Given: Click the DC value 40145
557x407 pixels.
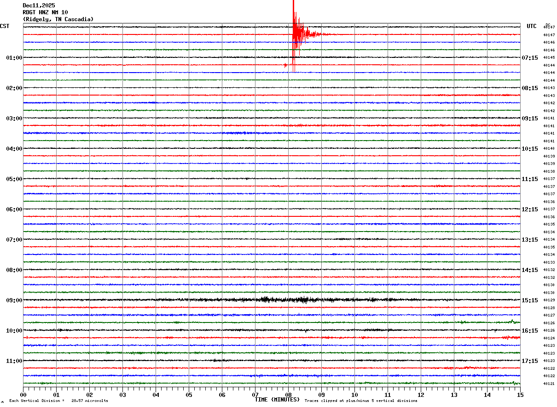Looking at the screenshot, I should [549, 57].
